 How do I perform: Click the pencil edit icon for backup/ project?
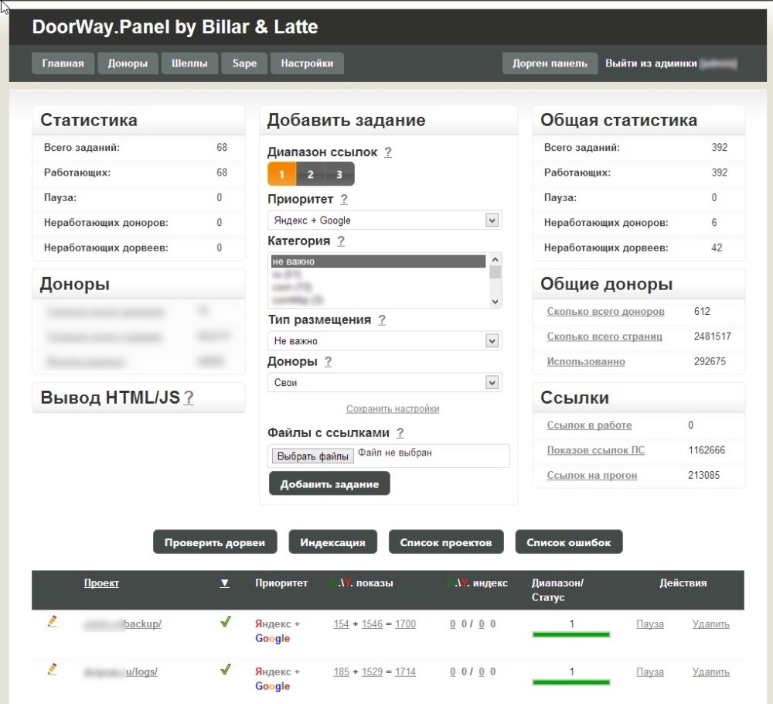pyautogui.click(x=53, y=621)
